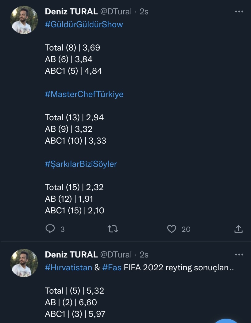Open @DTural handle on second tweet

tap(116, 255)
